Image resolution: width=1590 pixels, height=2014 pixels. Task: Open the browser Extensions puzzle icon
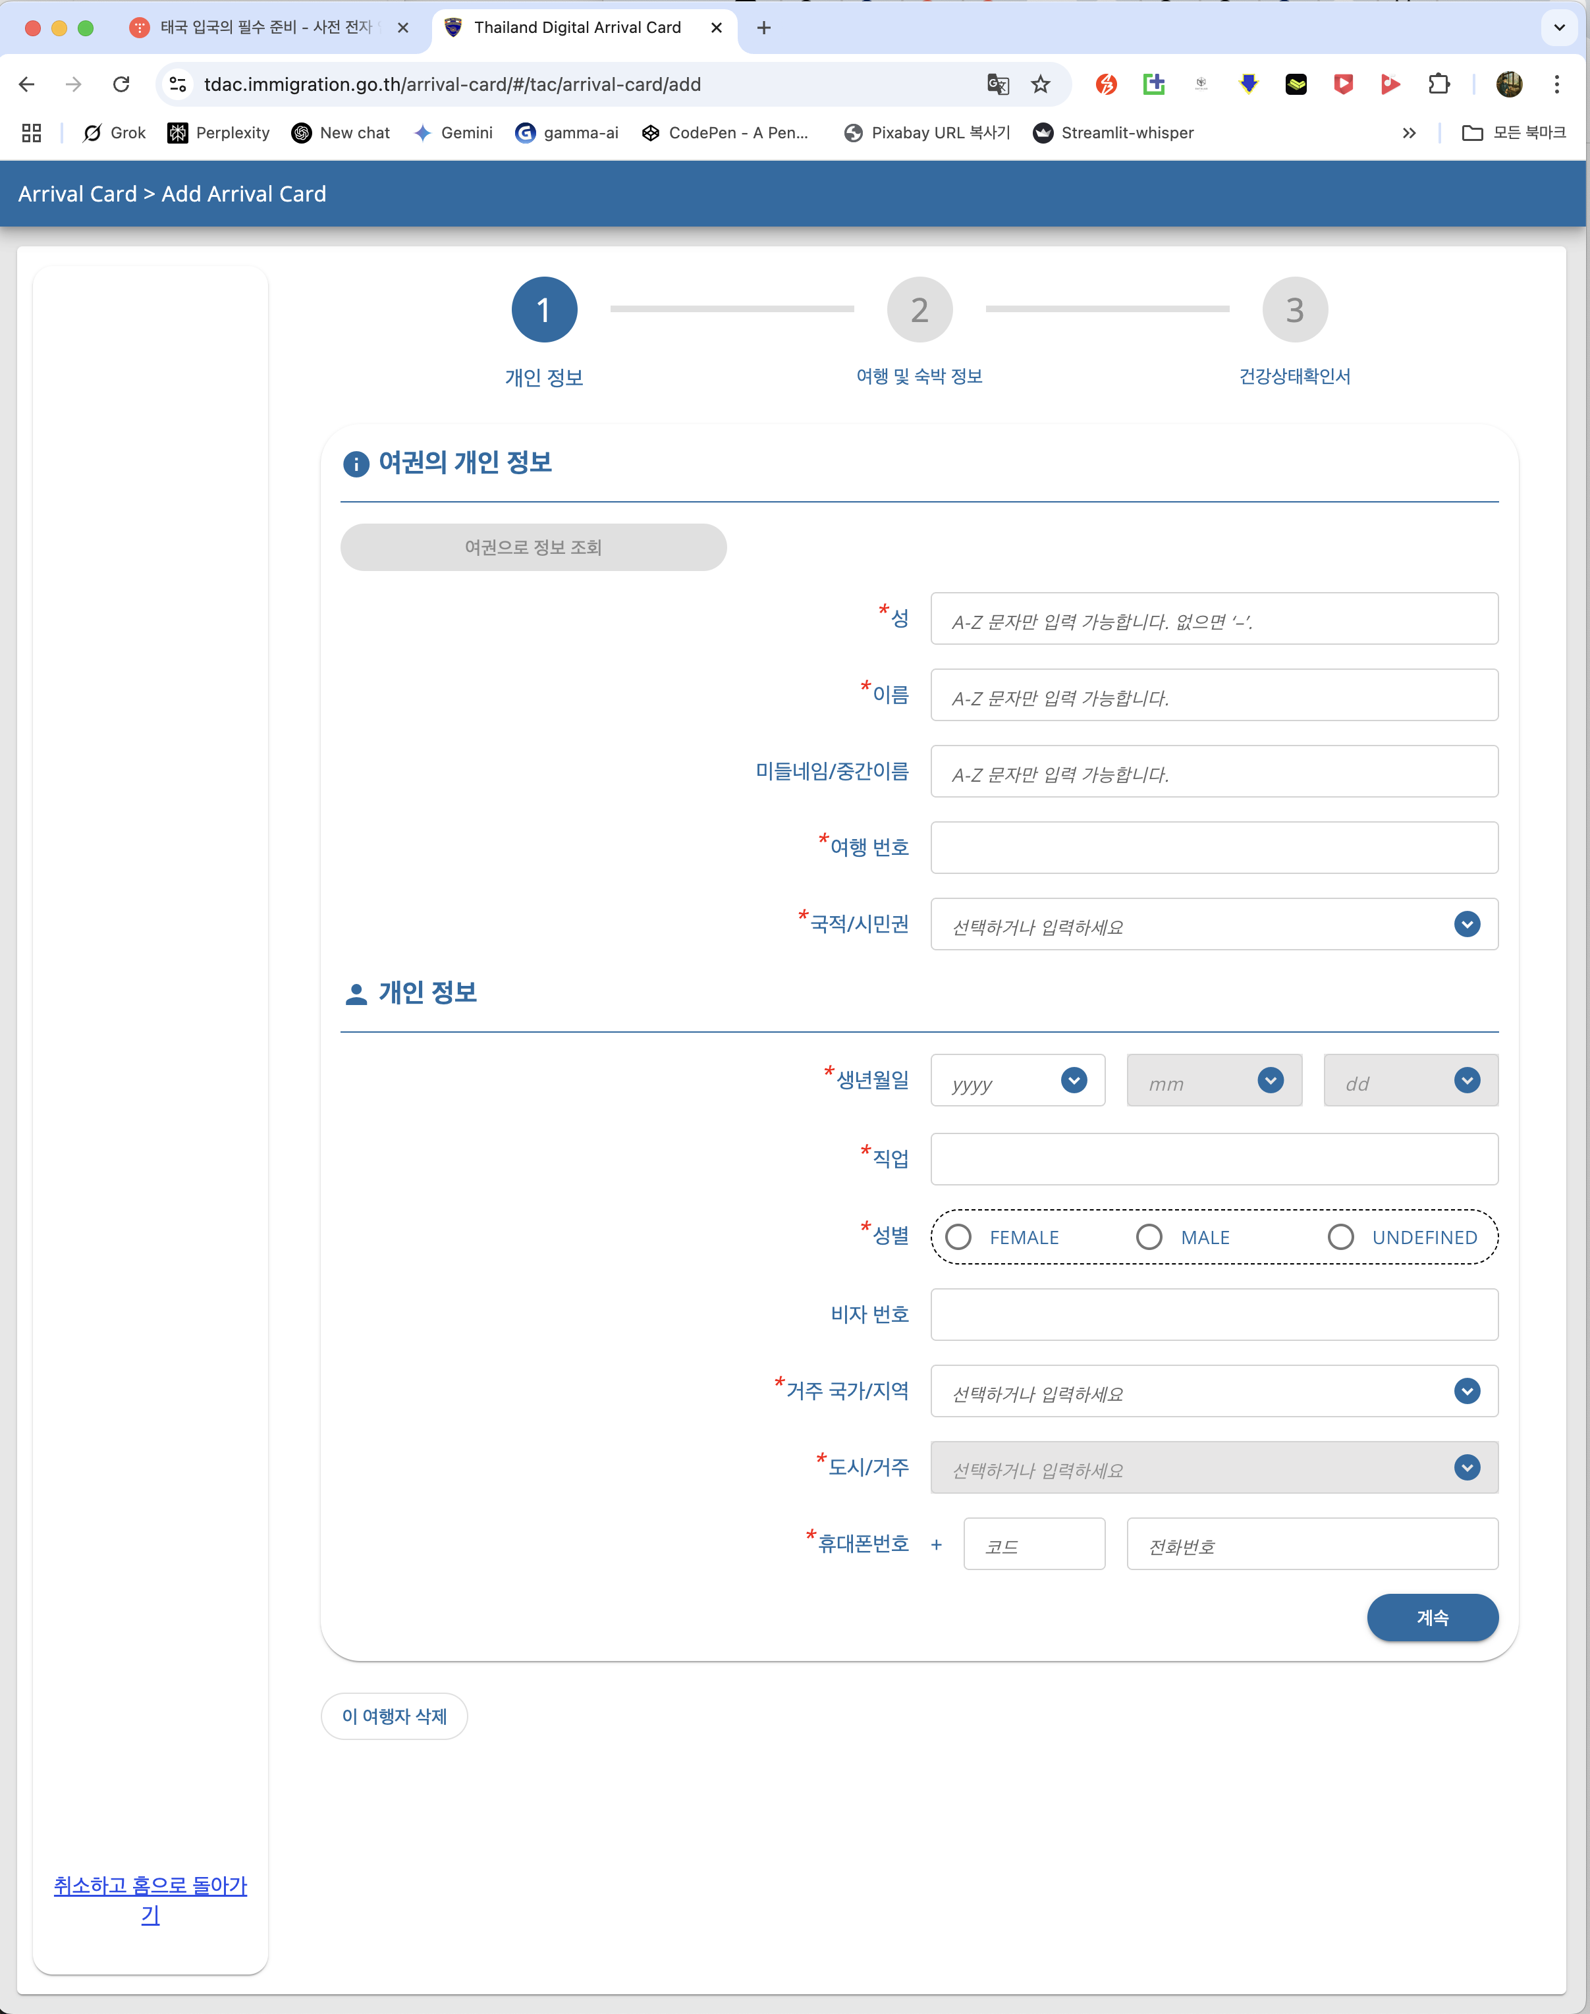click(x=1439, y=85)
